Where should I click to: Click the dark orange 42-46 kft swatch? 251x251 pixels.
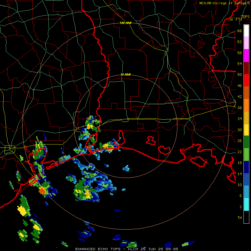pyautogui.click(x=246, y=93)
